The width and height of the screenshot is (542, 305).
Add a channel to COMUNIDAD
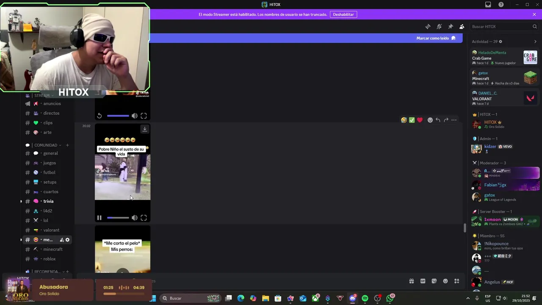click(67, 145)
